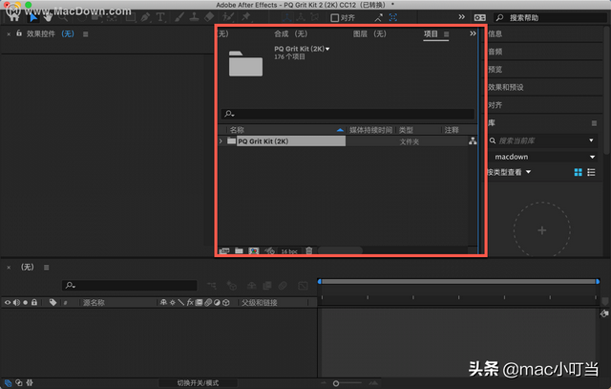The height and width of the screenshot is (389, 611).
Task: Click the Interpret Footage icon in the Project panel
Action: [x=224, y=251]
